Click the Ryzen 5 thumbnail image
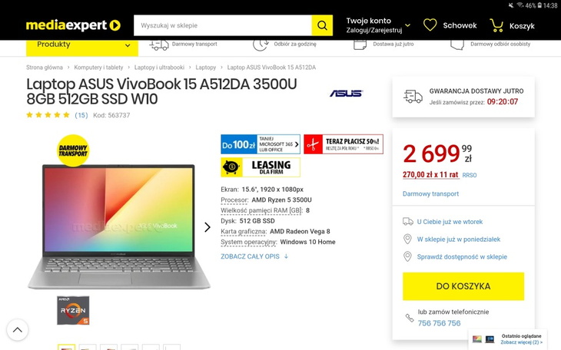Viewport: 561px width, 350px height. (73, 310)
